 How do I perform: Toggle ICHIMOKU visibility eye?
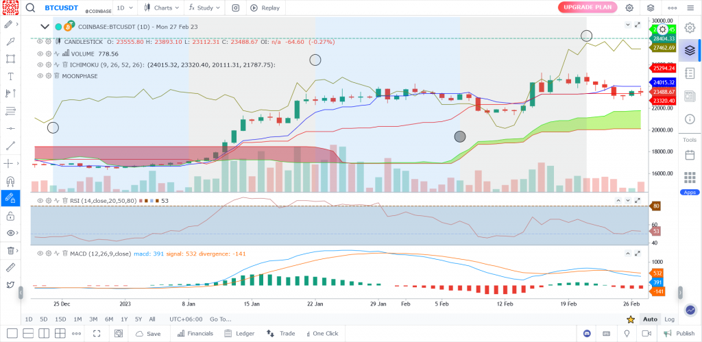[40, 64]
